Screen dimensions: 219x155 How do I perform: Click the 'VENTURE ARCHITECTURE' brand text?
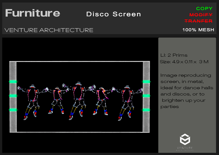tap(49, 30)
